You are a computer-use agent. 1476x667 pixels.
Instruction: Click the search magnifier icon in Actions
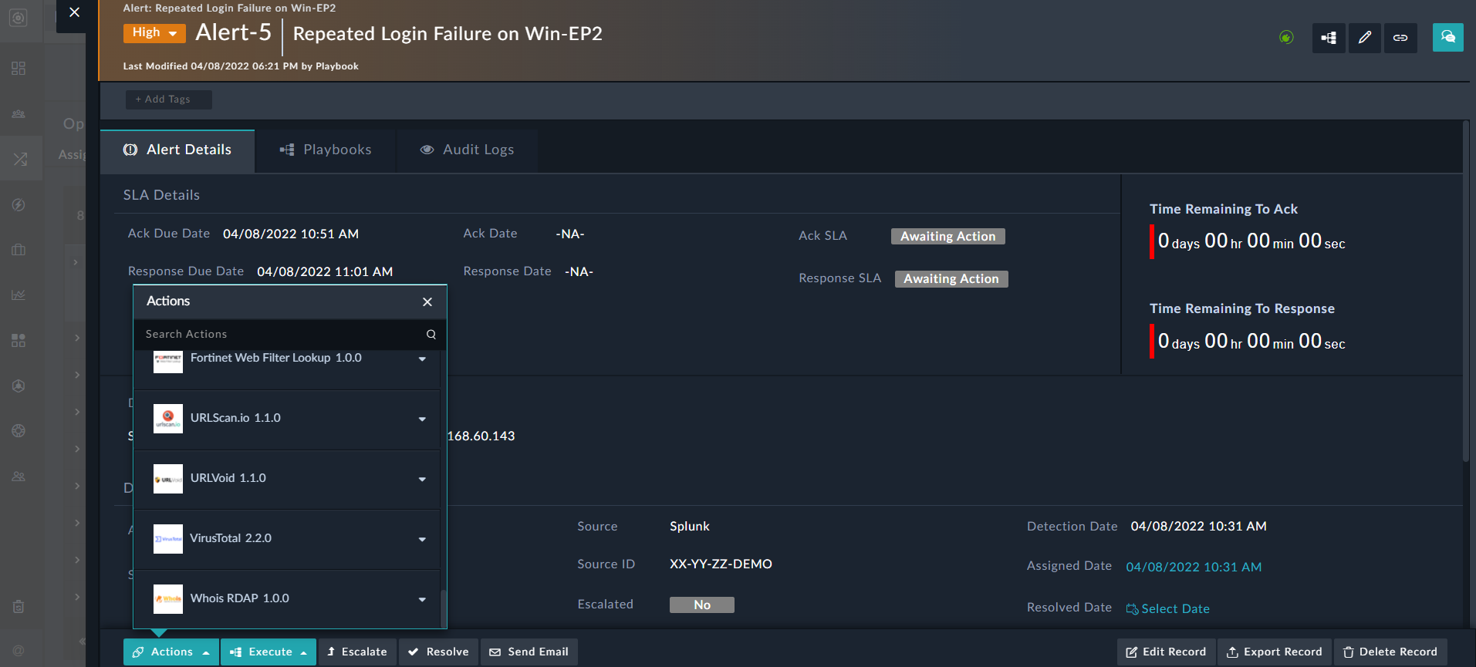tap(431, 334)
